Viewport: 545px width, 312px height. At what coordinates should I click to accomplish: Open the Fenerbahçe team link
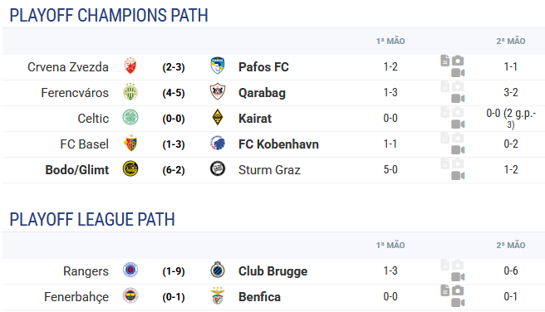[x=76, y=297]
